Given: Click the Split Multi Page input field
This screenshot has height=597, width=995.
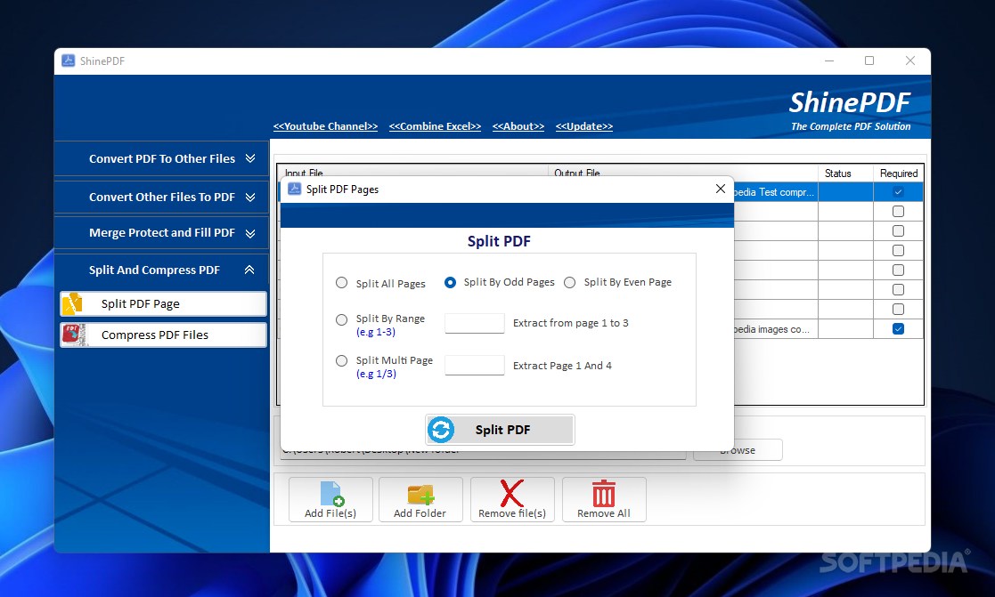Looking at the screenshot, I should pos(475,365).
